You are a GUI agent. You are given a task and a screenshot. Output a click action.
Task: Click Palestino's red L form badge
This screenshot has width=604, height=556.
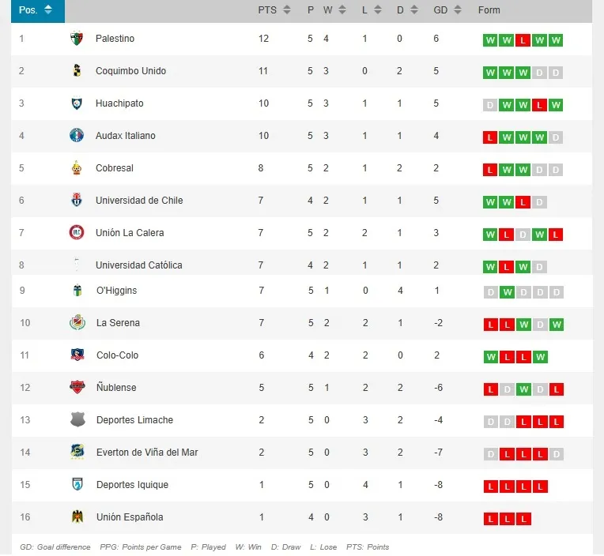523,40
